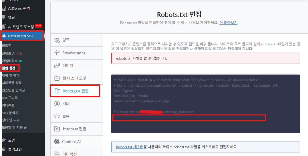Open 리디렉션 in Rank Math submenu
The height and width of the screenshot is (156, 308).
tap(8, 105)
